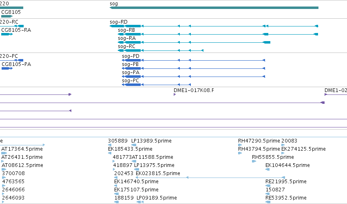Click the 418897 feature label
347x204 pixels.
pos(123,165)
